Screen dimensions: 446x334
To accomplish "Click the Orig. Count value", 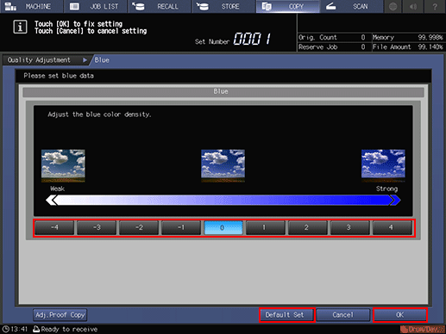I will coord(363,37).
